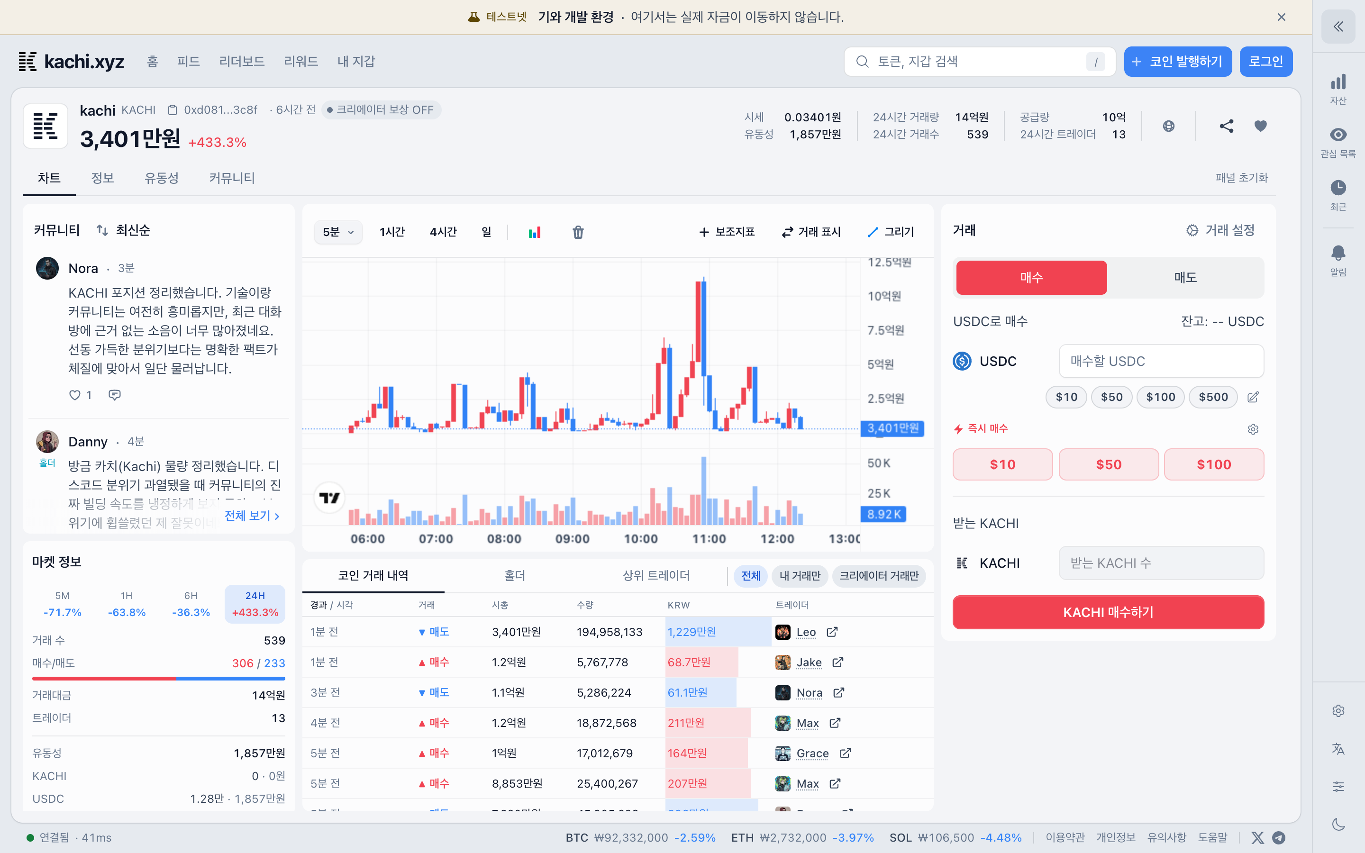Favorite kachi with the heart icon
This screenshot has width=1365, height=853.
point(1261,126)
